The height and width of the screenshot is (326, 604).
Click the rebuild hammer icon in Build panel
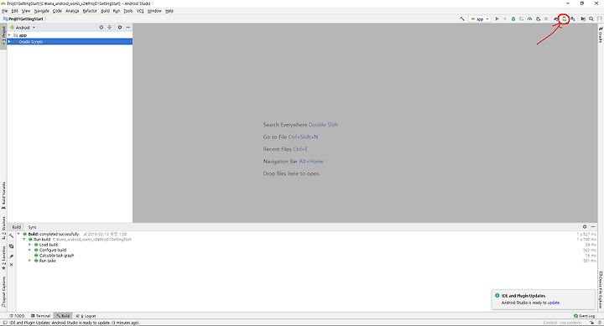pyautogui.click(x=11, y=236)
